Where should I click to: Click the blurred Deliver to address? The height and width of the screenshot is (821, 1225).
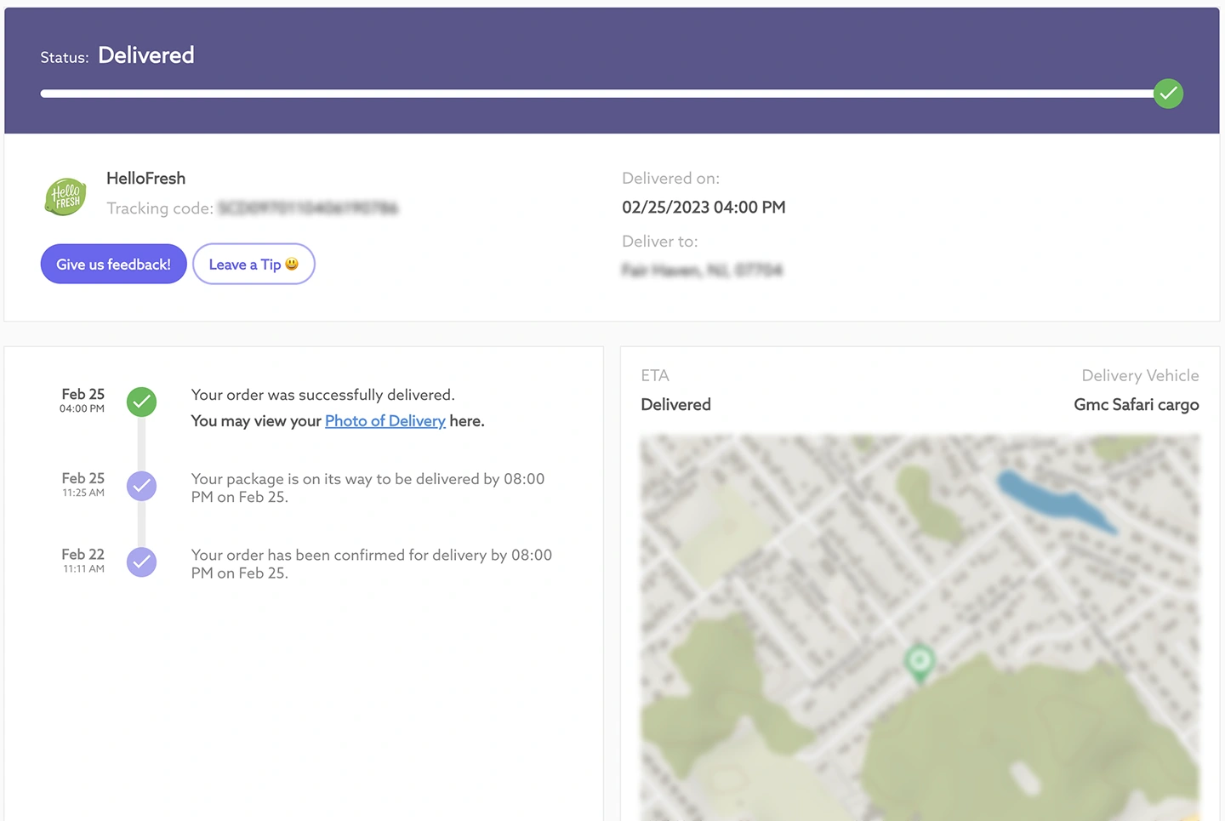(702, 271)
